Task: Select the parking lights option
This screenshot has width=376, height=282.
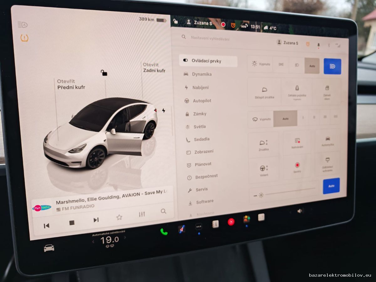Action: point(281,65)
